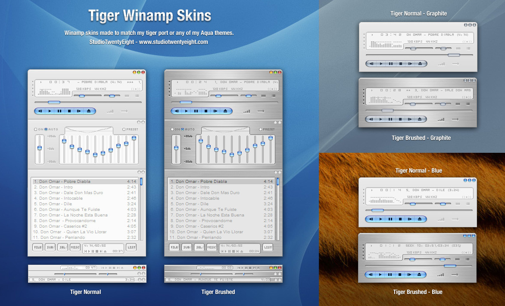Open SUB menu in Tiger Normal playlist
This screenshot has height=306, width=505.
click(50, 247)
